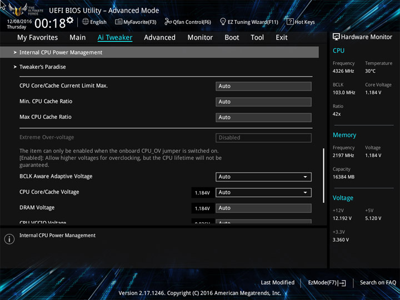The height and width of the screenshot is (300, 400).
Task: Click the 1.184V reading beside DRAM Voltage
Action: click(202, 208)
